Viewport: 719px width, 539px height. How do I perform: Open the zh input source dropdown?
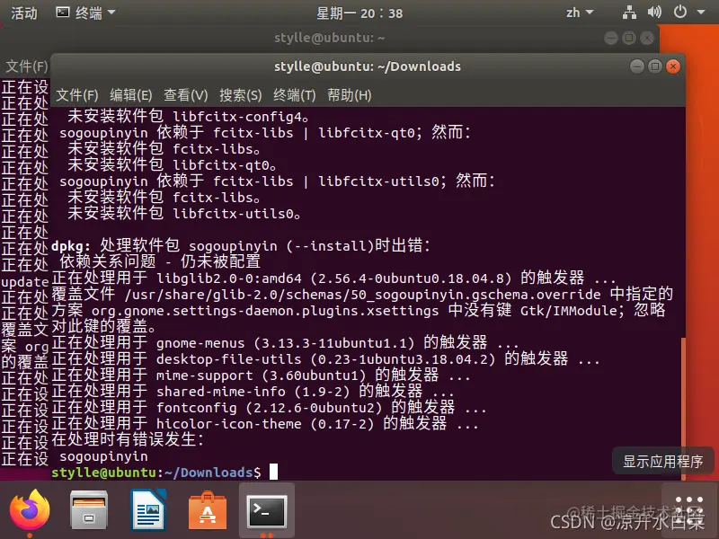click(x=580, y=13)
